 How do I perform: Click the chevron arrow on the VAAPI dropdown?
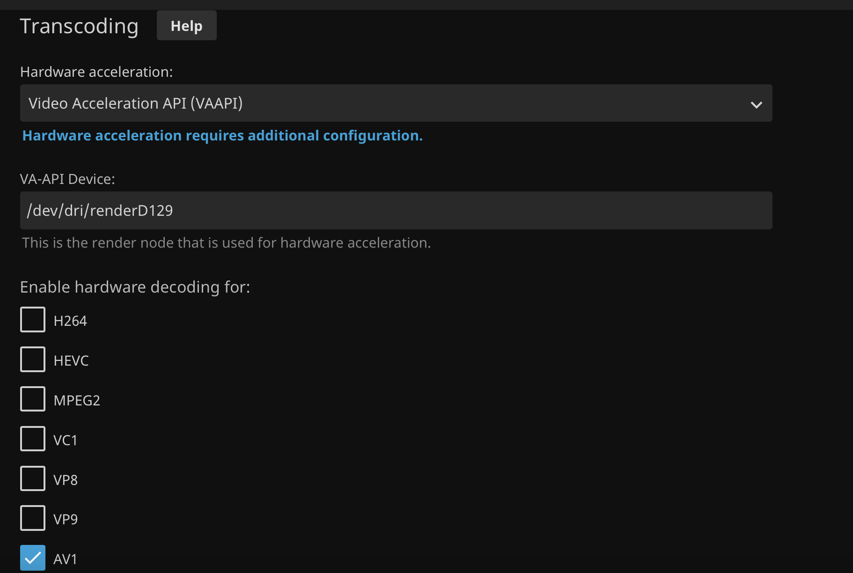(x=756, y=104)
